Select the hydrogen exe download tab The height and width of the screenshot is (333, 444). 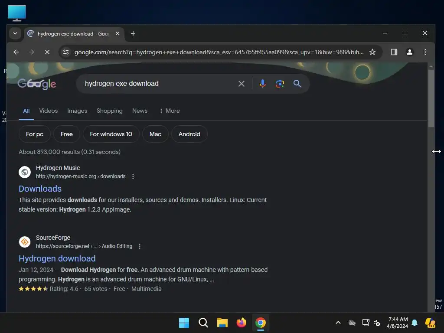click(74, 34)
